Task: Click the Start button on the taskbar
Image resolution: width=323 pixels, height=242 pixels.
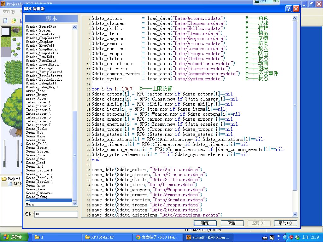Action: 14,237
